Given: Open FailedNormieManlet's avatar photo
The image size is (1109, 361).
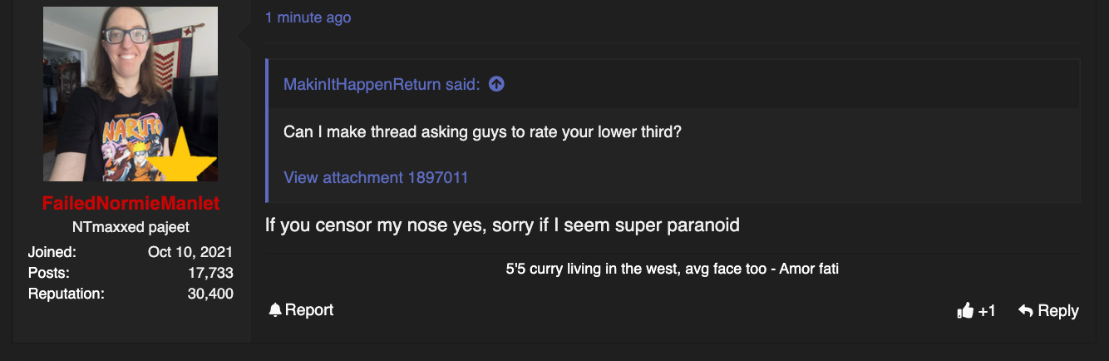Looking at the screenshot, I should coord(131,94).
